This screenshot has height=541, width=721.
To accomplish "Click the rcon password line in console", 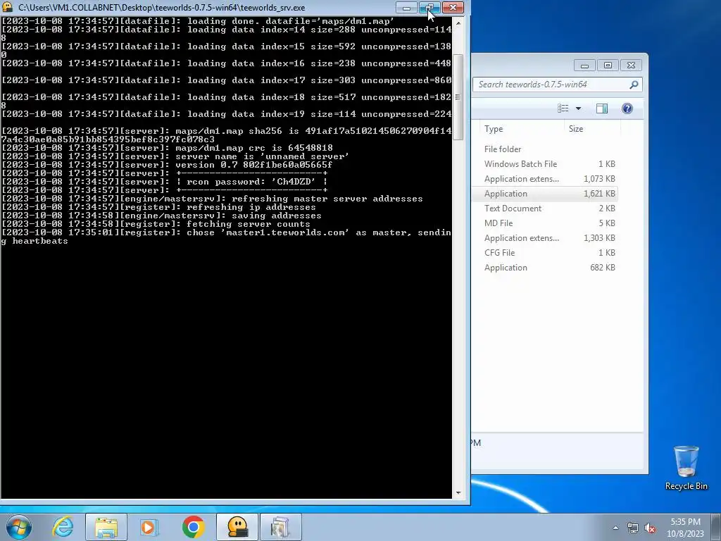I will (165, 182).
